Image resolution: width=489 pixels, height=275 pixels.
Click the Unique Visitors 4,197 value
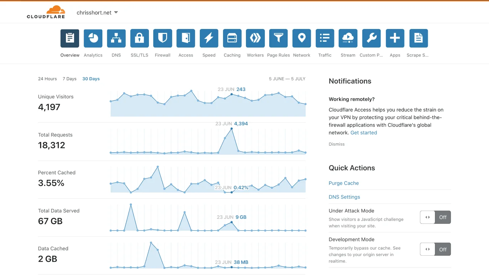pyautogui.click(x=49, y=107)
